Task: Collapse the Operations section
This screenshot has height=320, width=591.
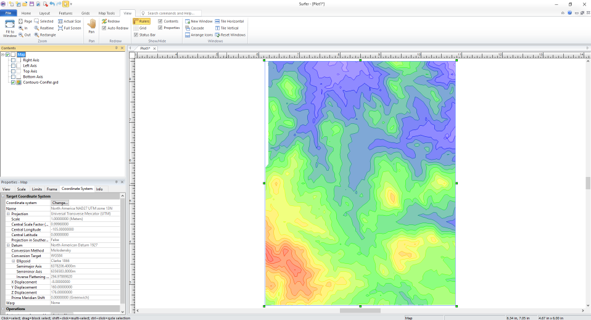Action: tap(3, 309)
